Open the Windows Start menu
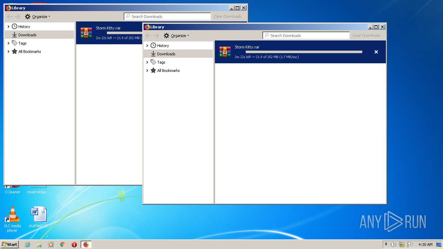Screen dimensions: 443x249 click(10, 245)
